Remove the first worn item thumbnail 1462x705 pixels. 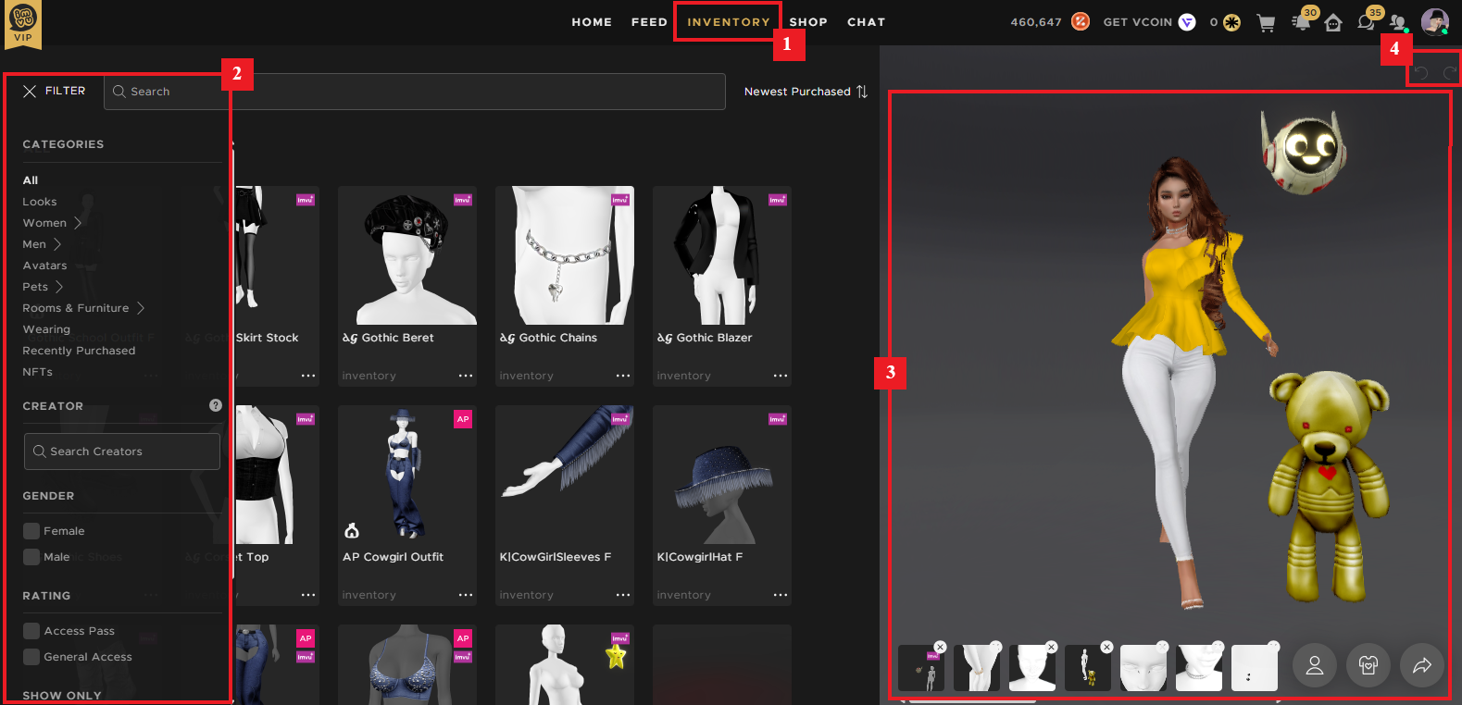pos(940,648)
